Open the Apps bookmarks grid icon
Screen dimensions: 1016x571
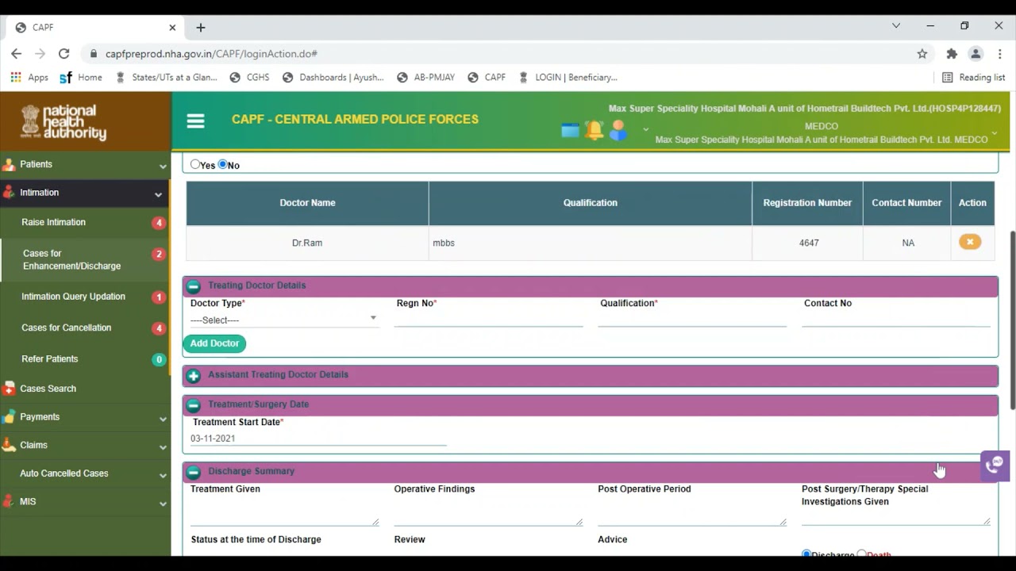15,77
